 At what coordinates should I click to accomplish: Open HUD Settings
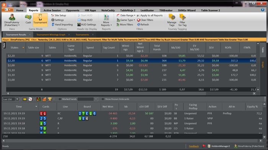pyautogui.click(x=87, y=24)
